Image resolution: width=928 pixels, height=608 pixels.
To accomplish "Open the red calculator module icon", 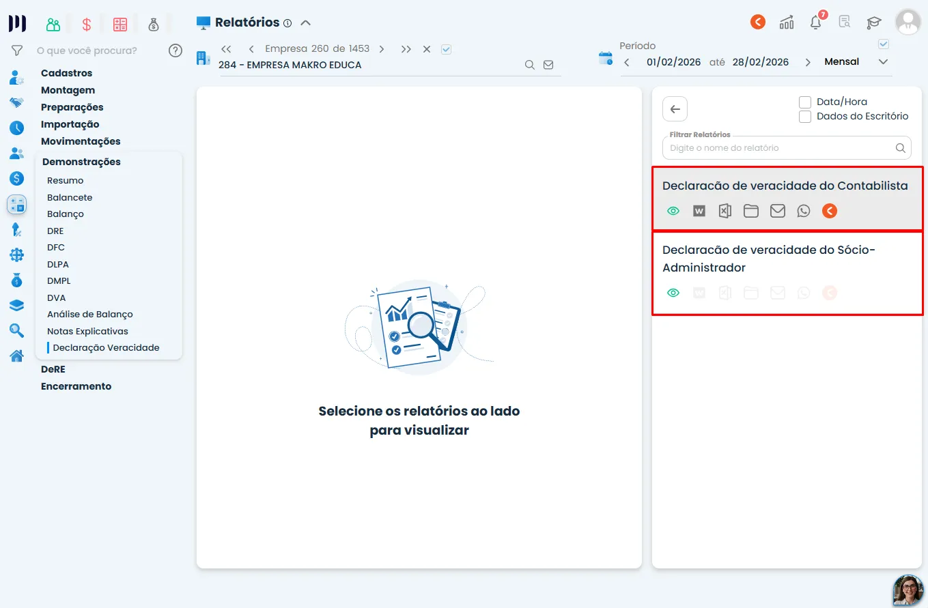I will click(x=120, y=25).
